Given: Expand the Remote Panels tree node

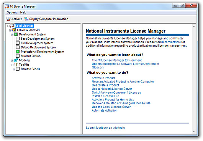Looking at the screenshot, I should 14,69.
